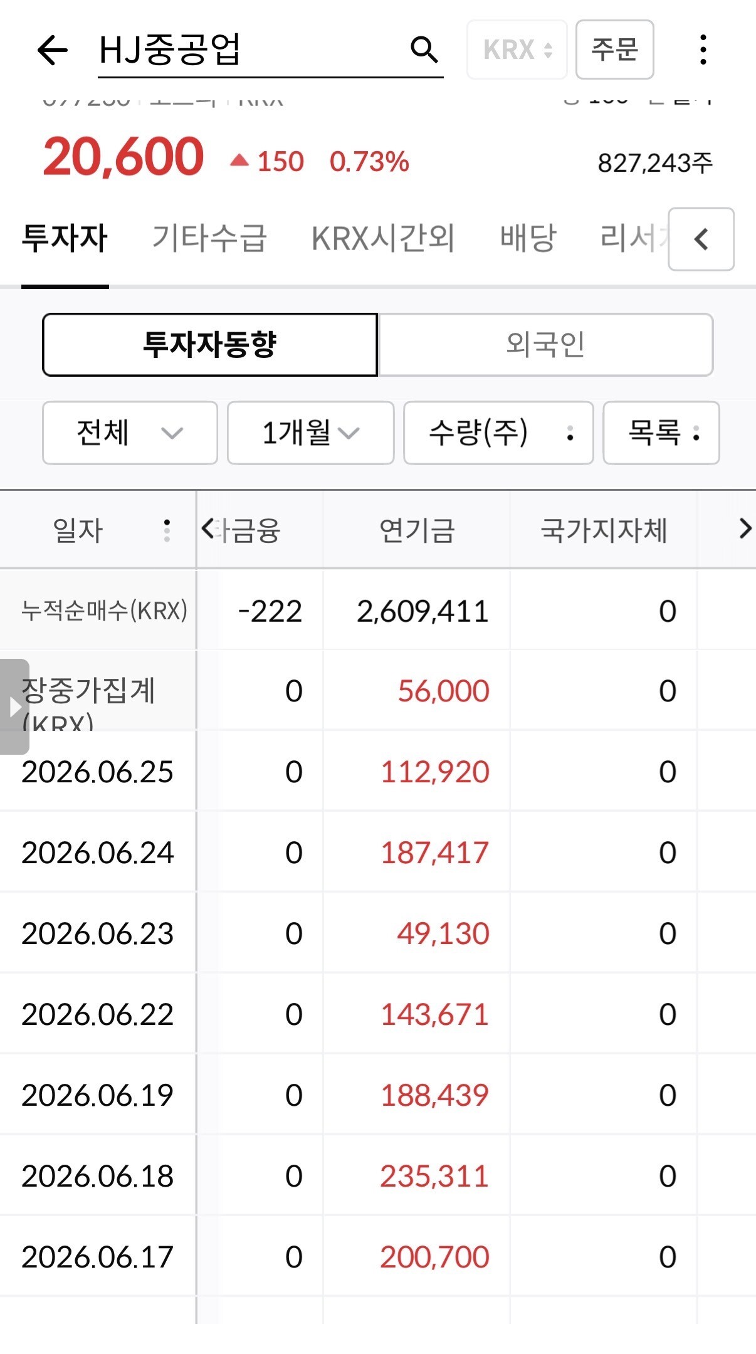Switch to 외국인 segment toggle
Screen dimensions: 756x1354
click(545, 345)
